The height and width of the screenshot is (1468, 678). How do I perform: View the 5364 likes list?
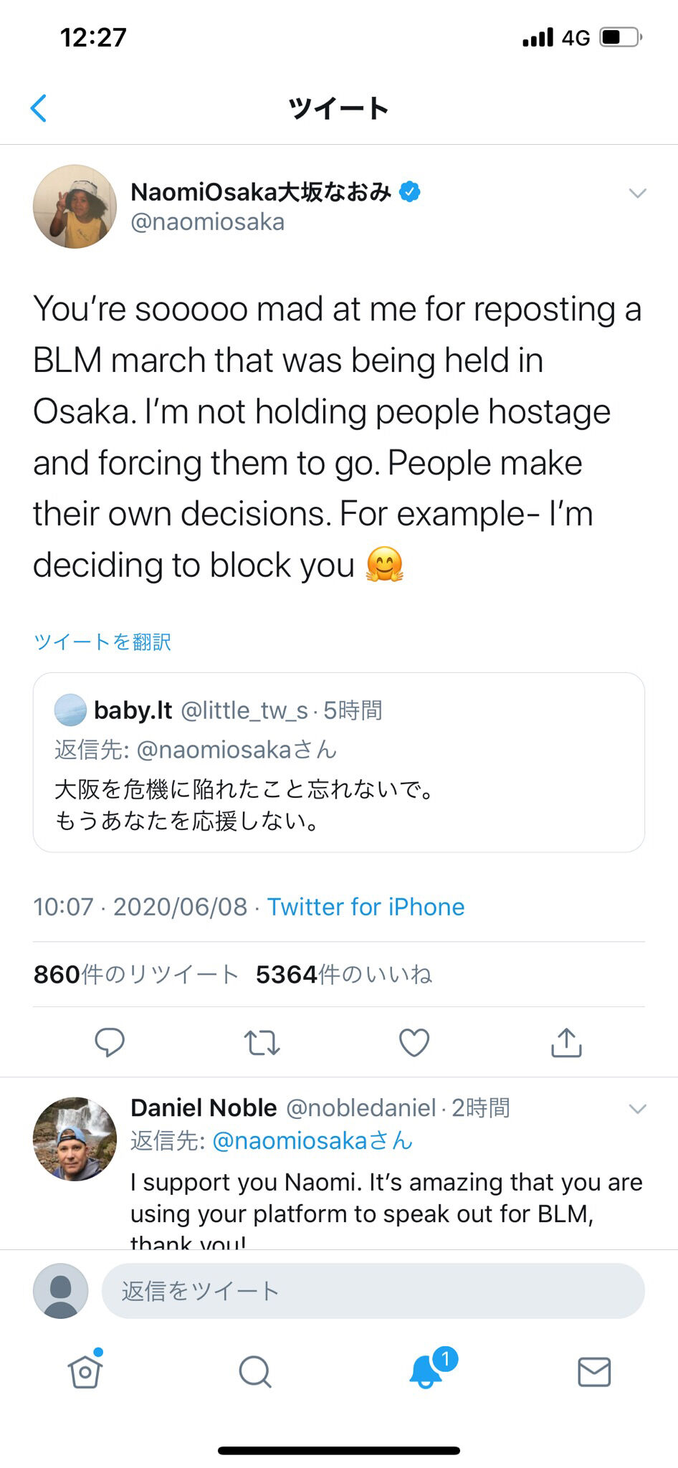[x=344, y=974]
